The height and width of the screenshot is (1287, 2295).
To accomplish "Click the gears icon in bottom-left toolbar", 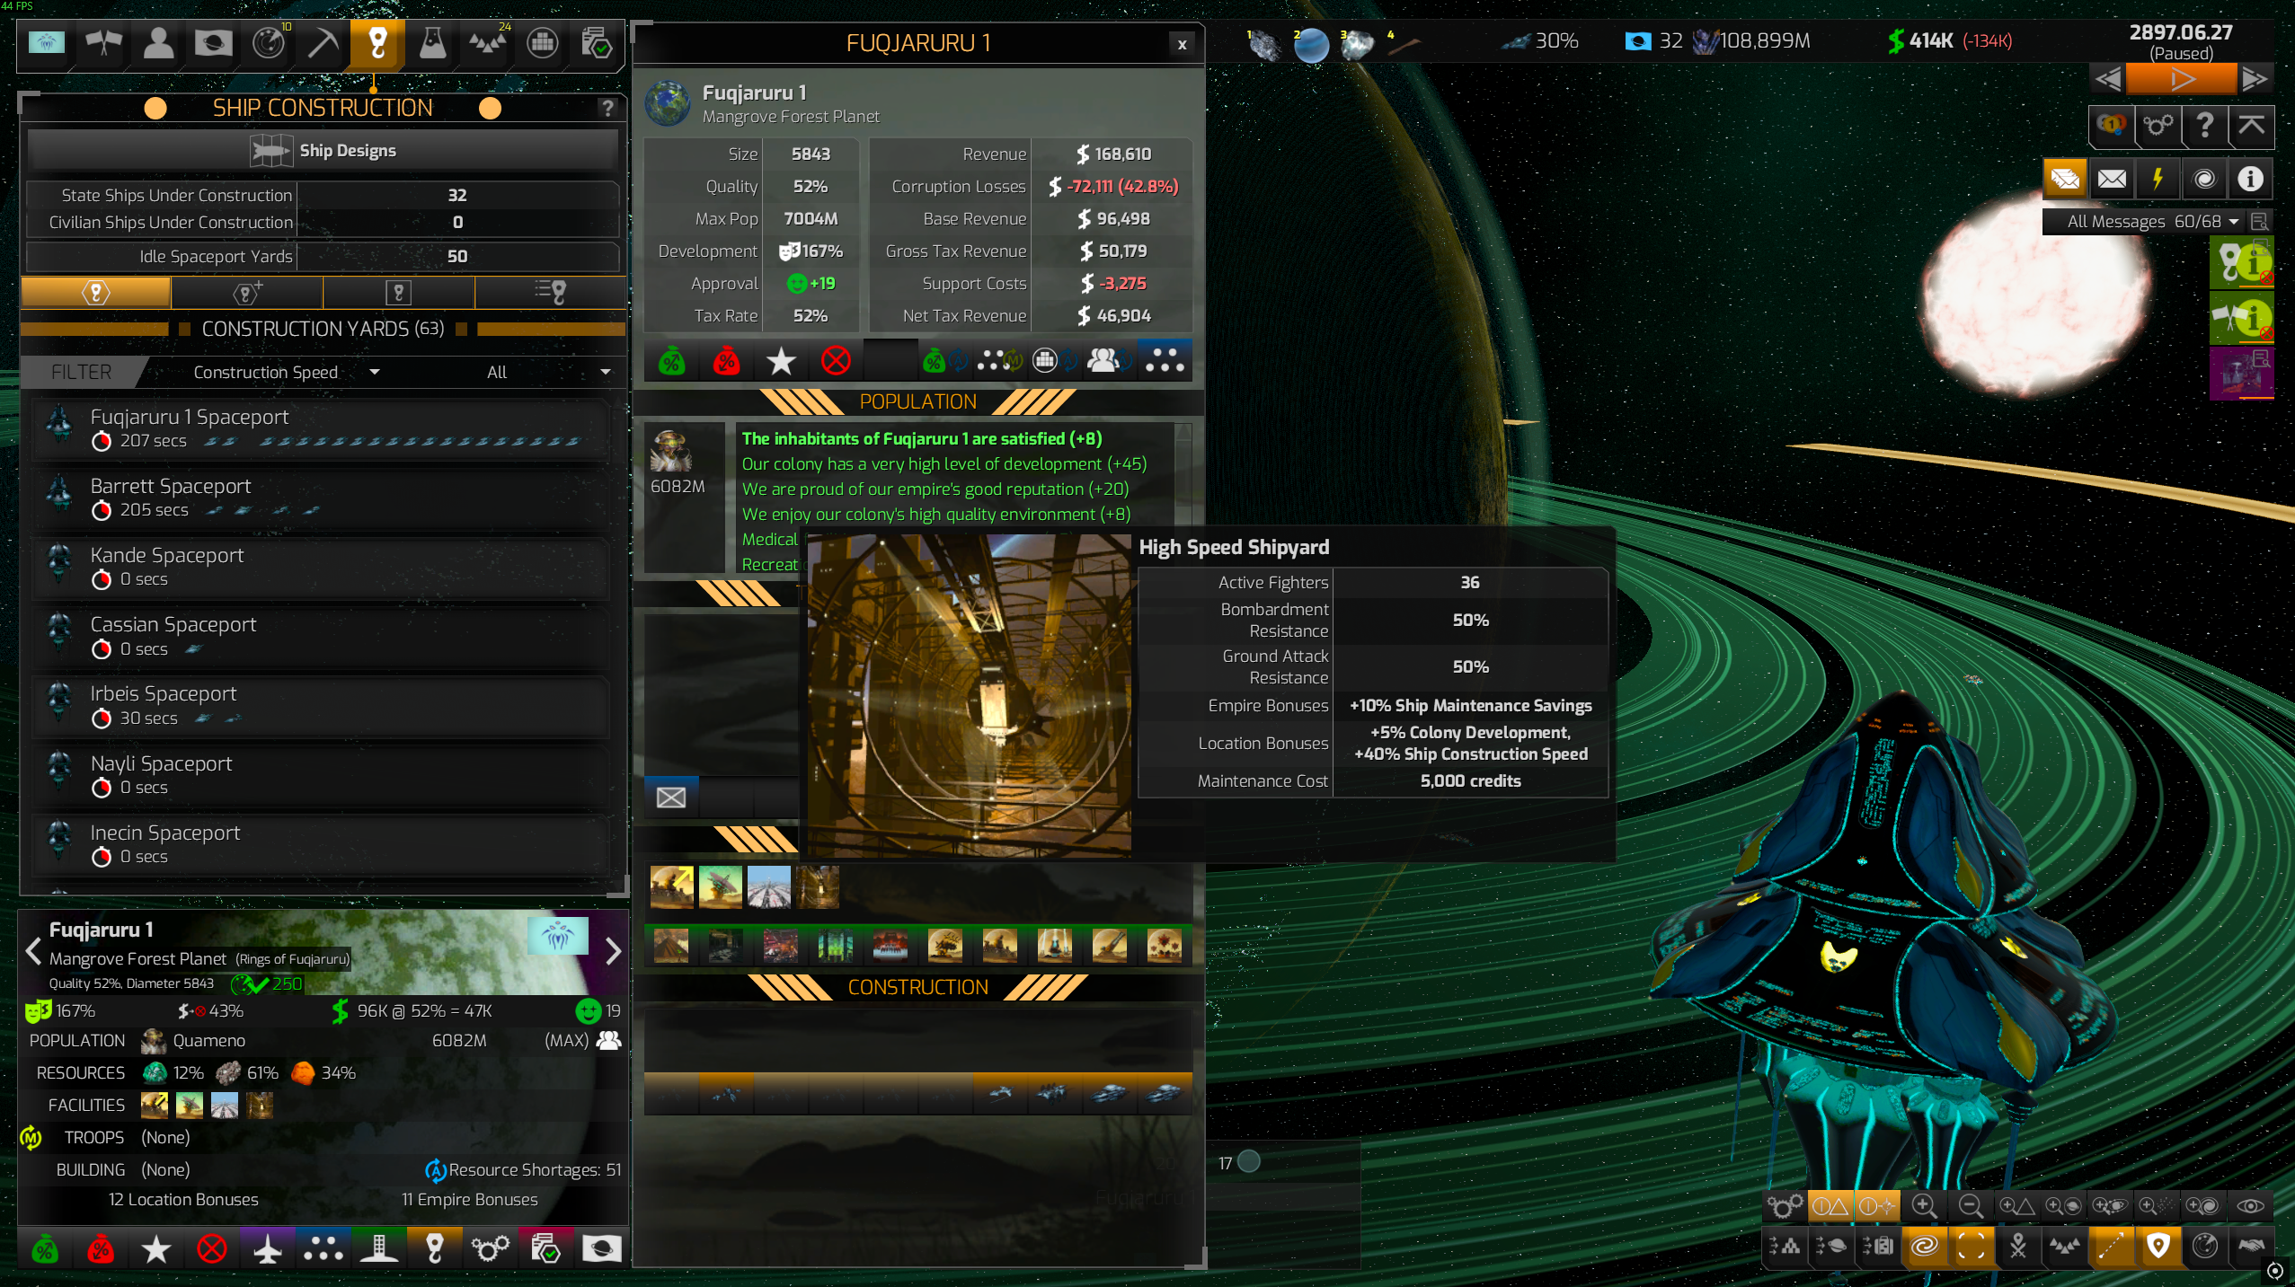I will 491,1248.
